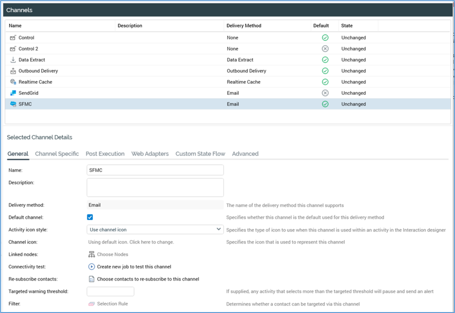This screenshot has height=313, width=455.
Task: Click the Targeted warning threshold input field
Action: pyautogui.click(x=110, y=291)
